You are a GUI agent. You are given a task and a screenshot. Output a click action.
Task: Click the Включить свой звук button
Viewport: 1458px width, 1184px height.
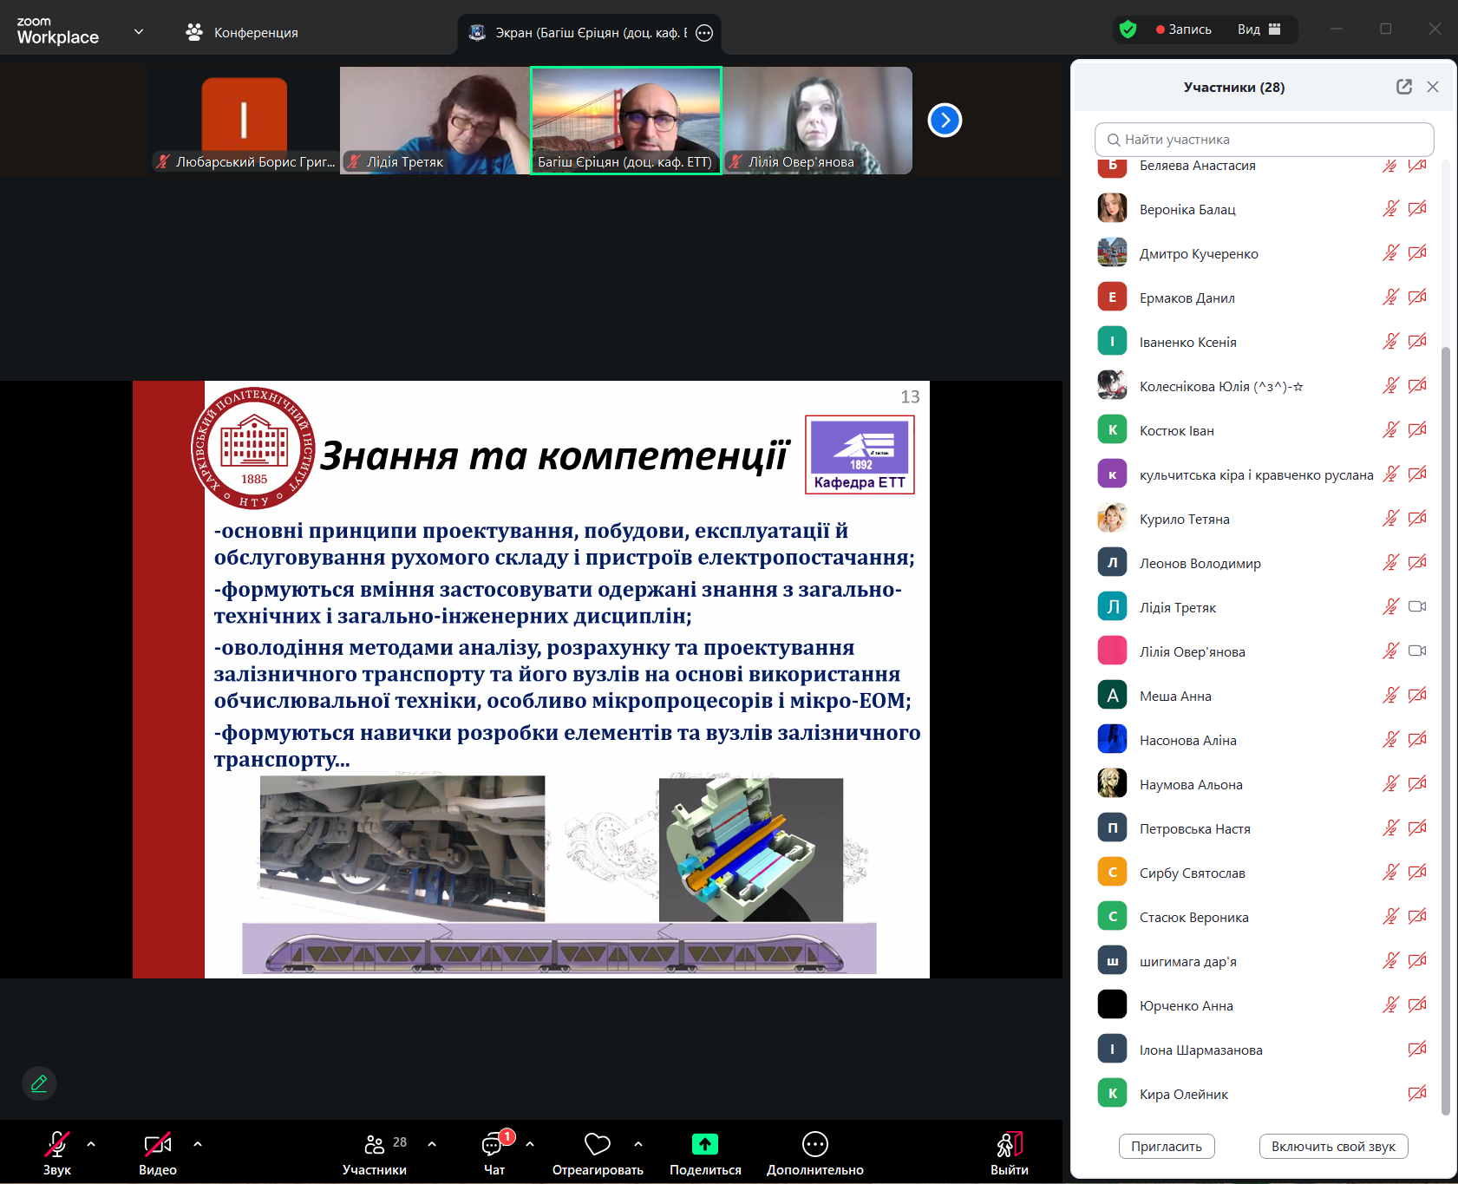1332,1147
